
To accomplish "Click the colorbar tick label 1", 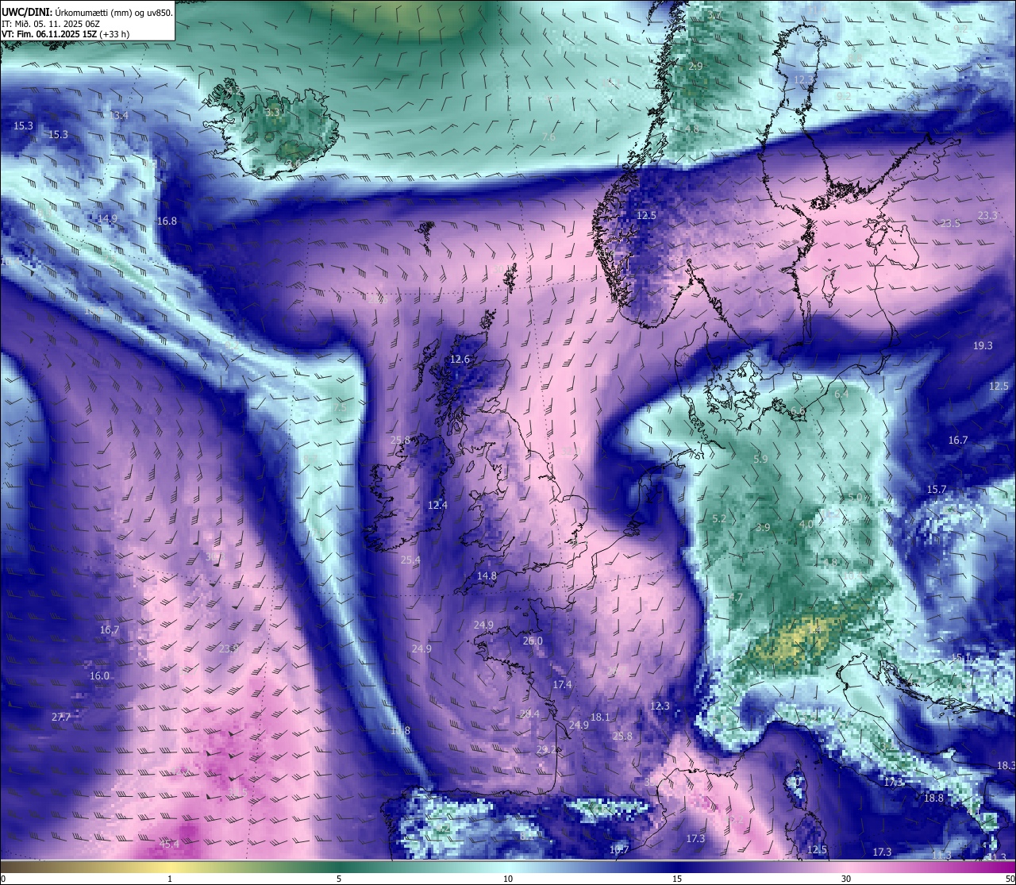I will click(x=170, y=878).
